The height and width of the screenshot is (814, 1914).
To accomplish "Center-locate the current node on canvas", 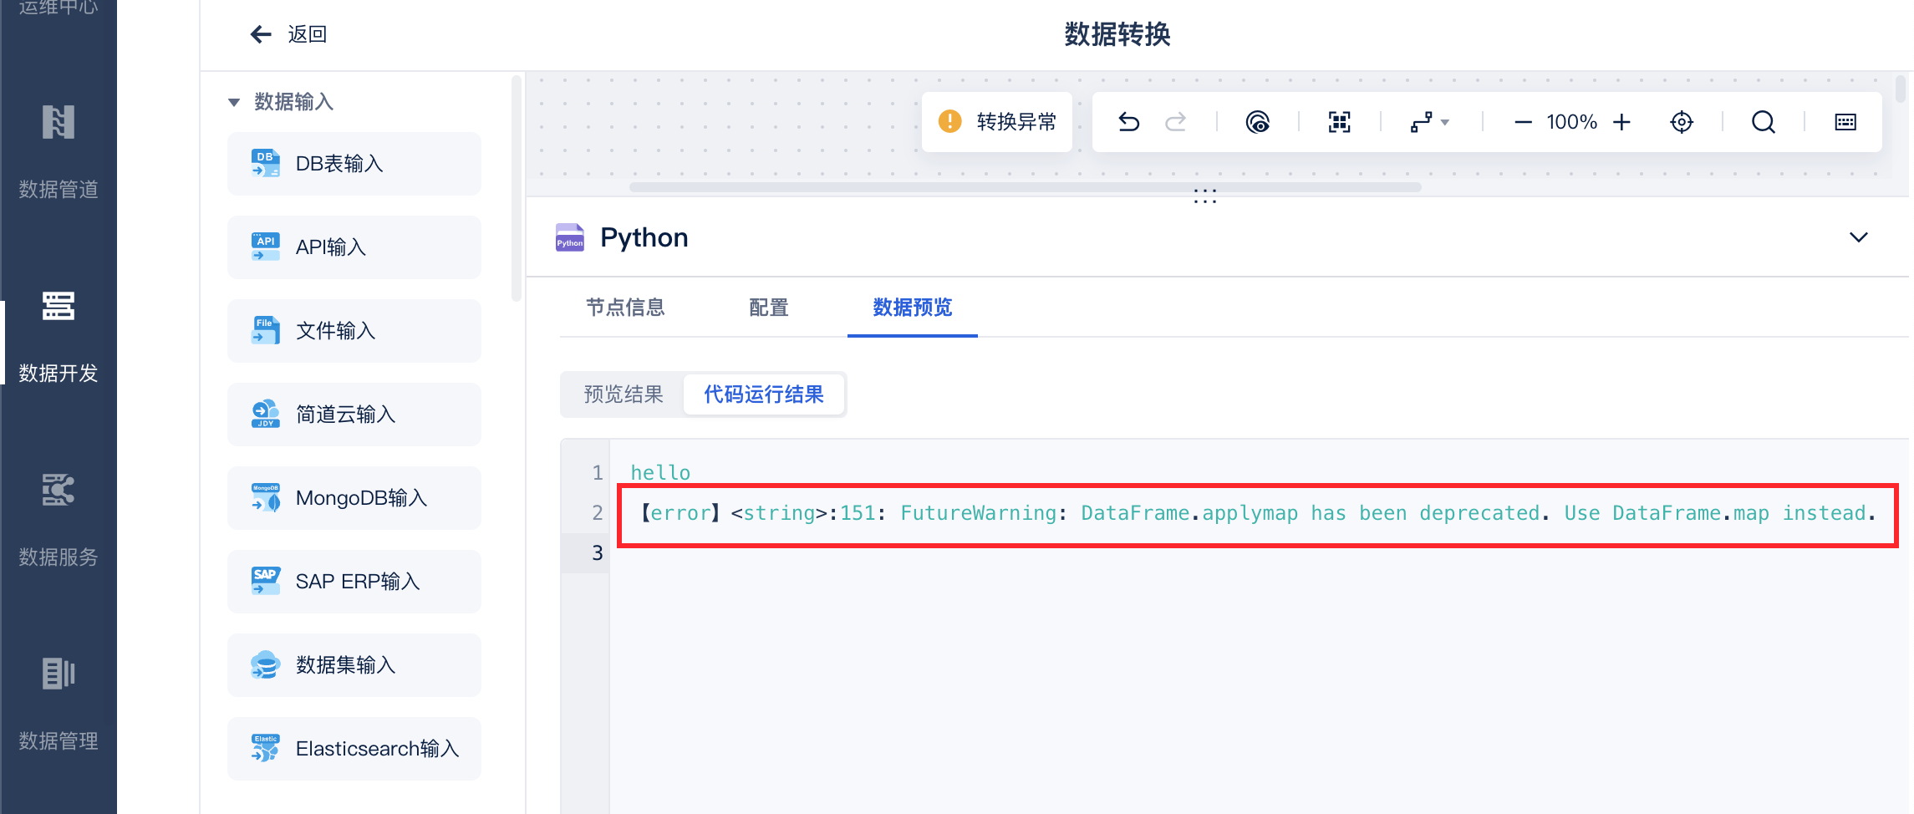I will [1682, 121].
